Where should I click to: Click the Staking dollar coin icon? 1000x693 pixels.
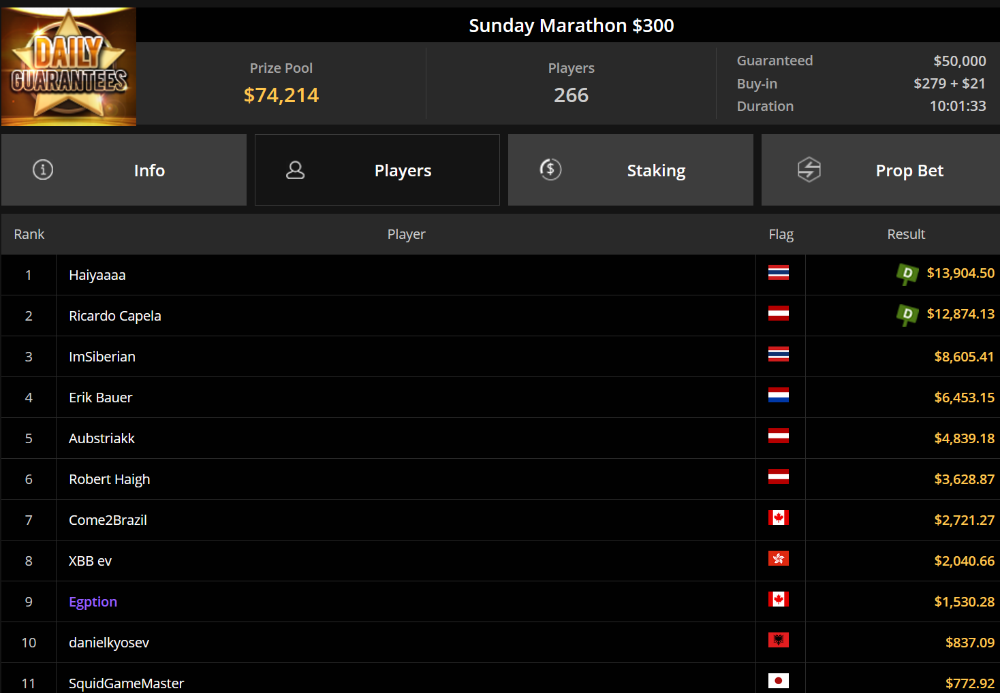(x=550, y=169)
